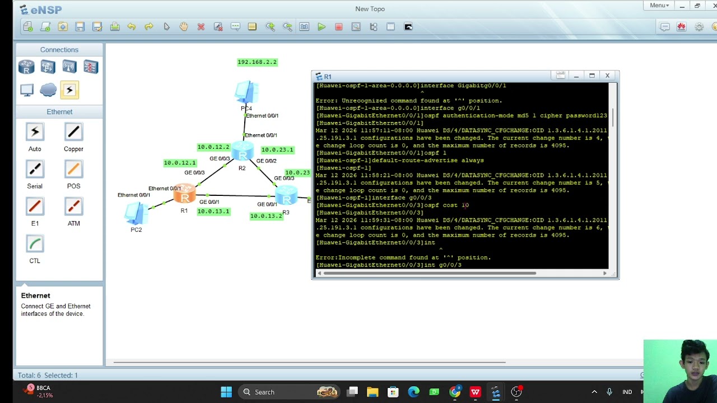Open Google Chrome from the taskbar
This screenshot has width=717, height=403.
pyautogui.click(x=455, y=392)
